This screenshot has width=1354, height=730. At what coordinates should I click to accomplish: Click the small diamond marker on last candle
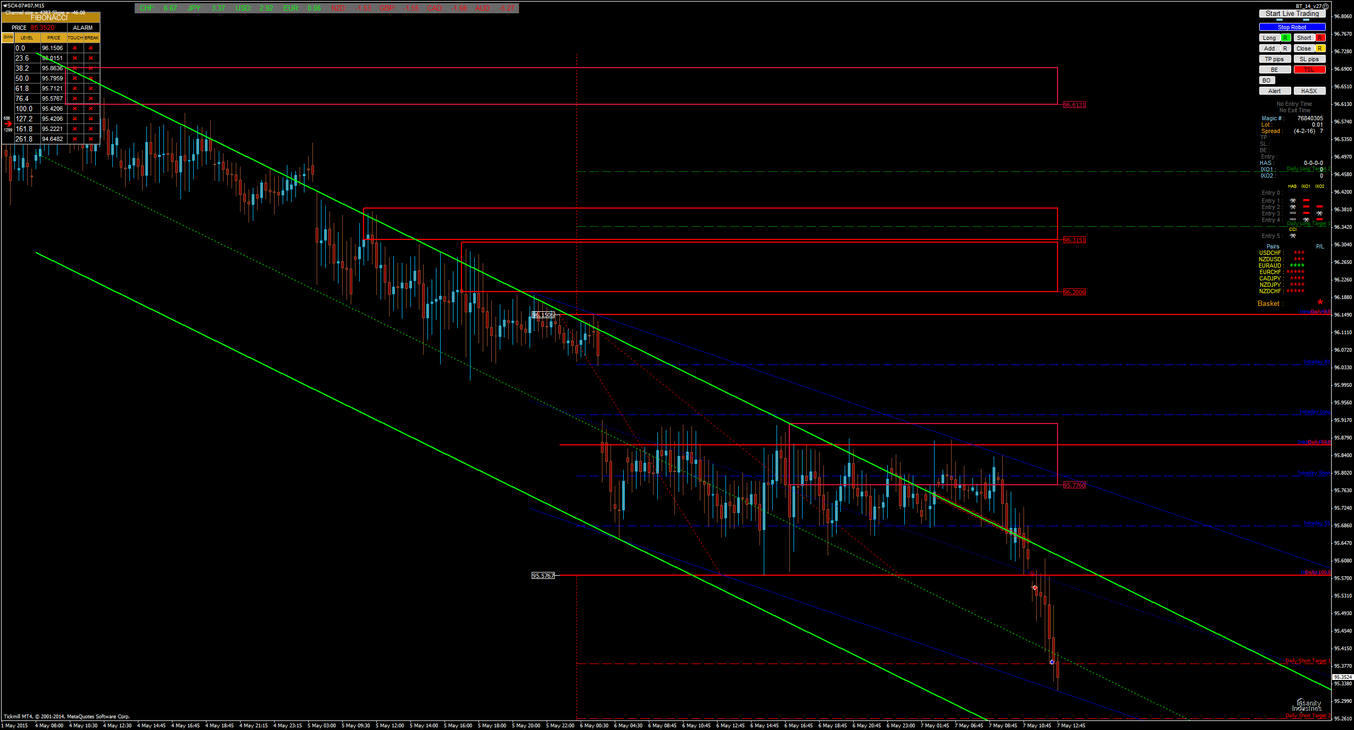(1052, 662)
